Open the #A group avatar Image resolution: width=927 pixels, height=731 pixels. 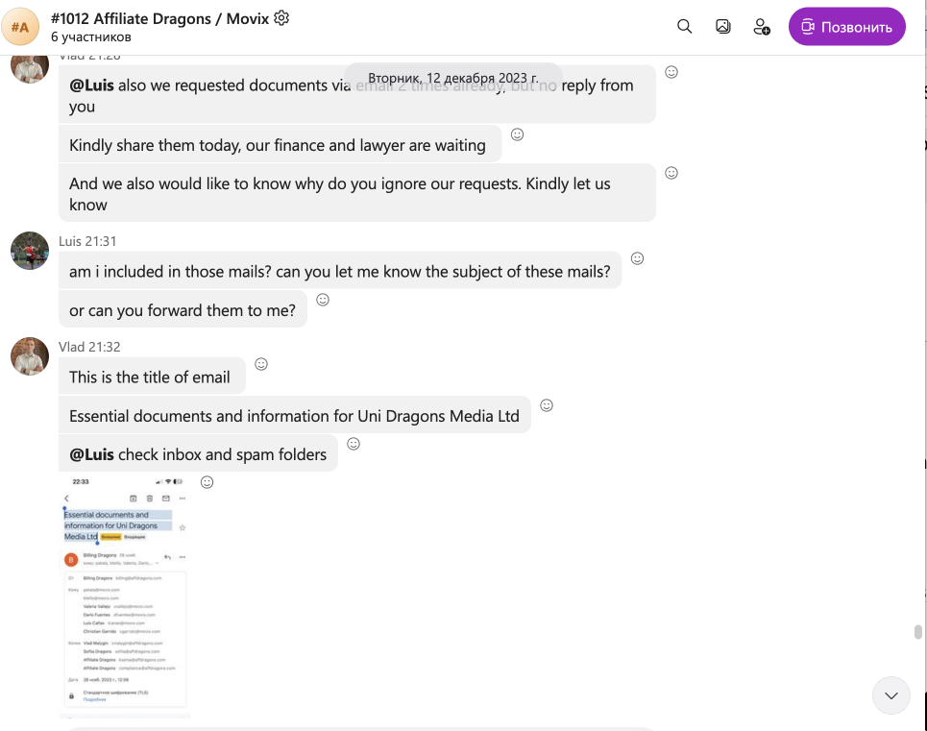(20, 27)
